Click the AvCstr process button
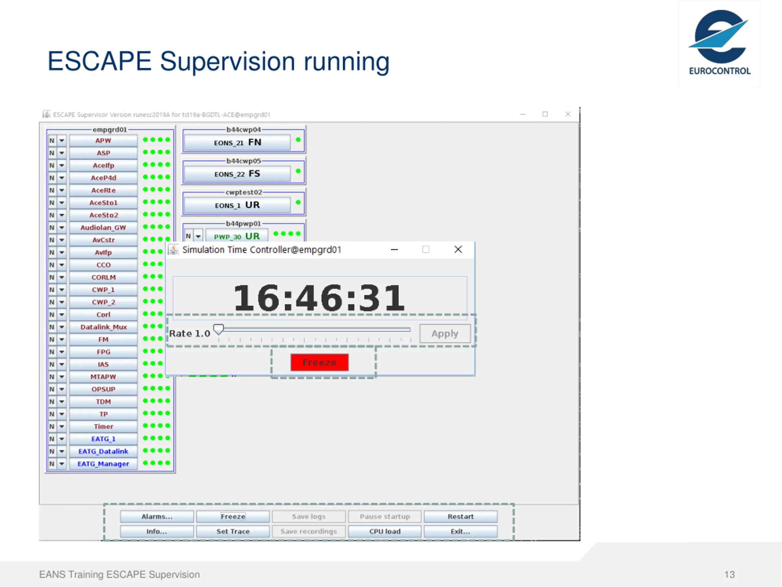Screen dimensions: 782x587 pos(103,240)
